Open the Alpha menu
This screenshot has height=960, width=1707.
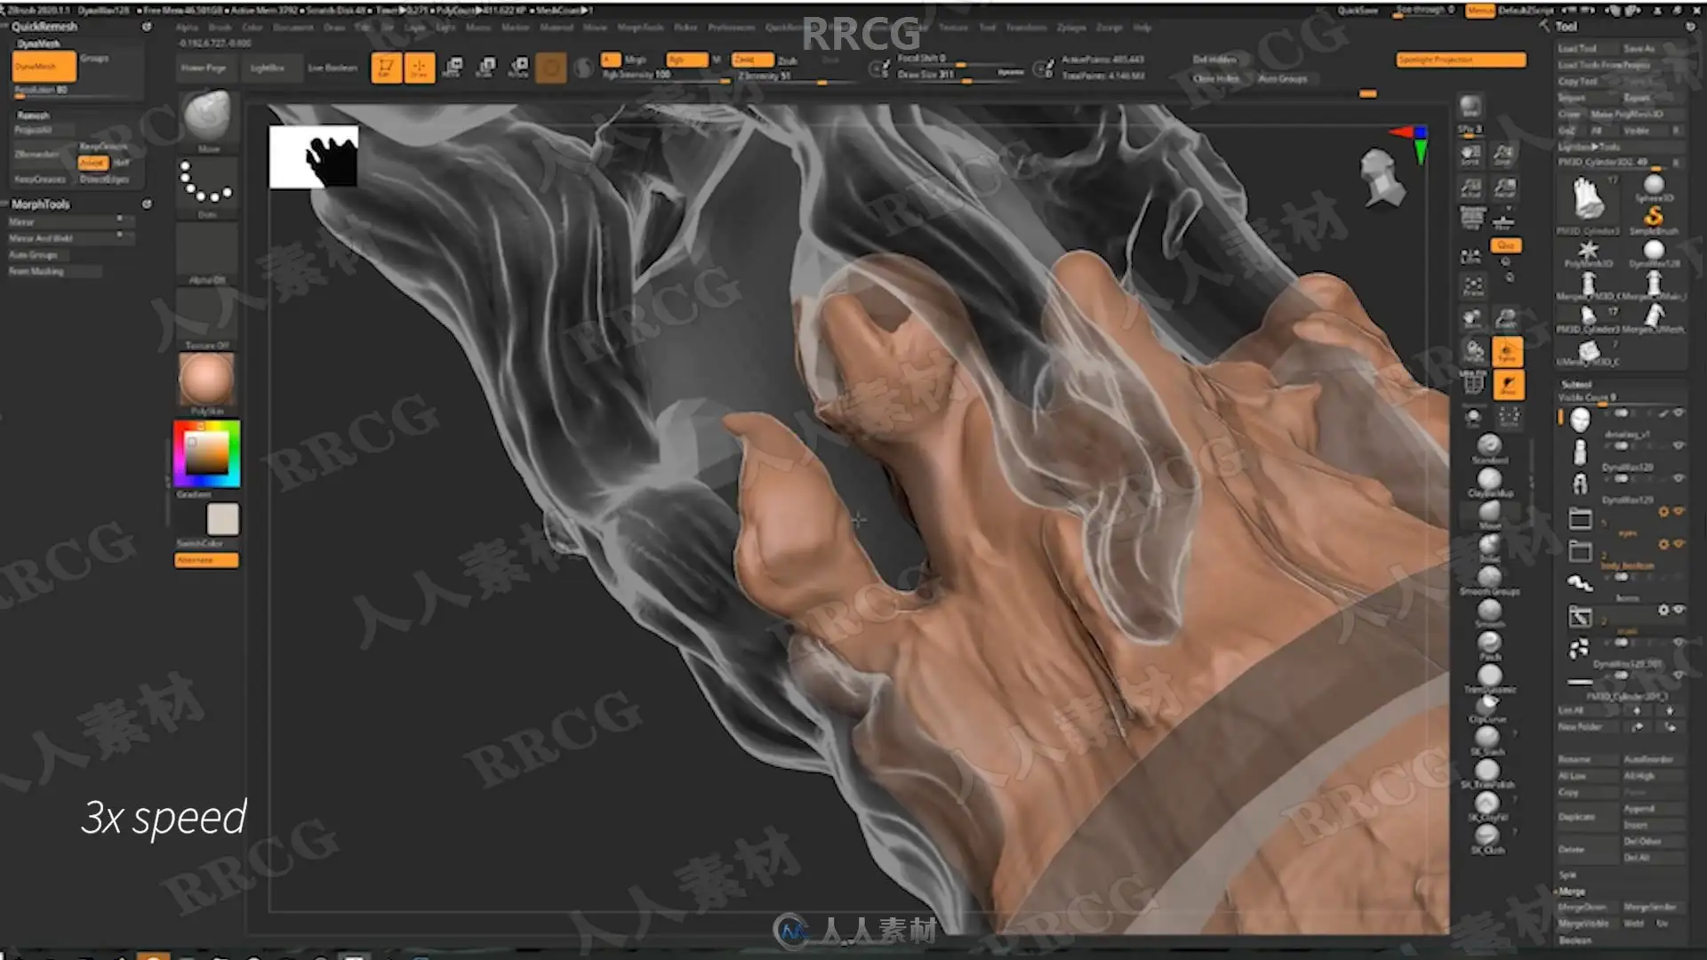[x=187, y=28]
